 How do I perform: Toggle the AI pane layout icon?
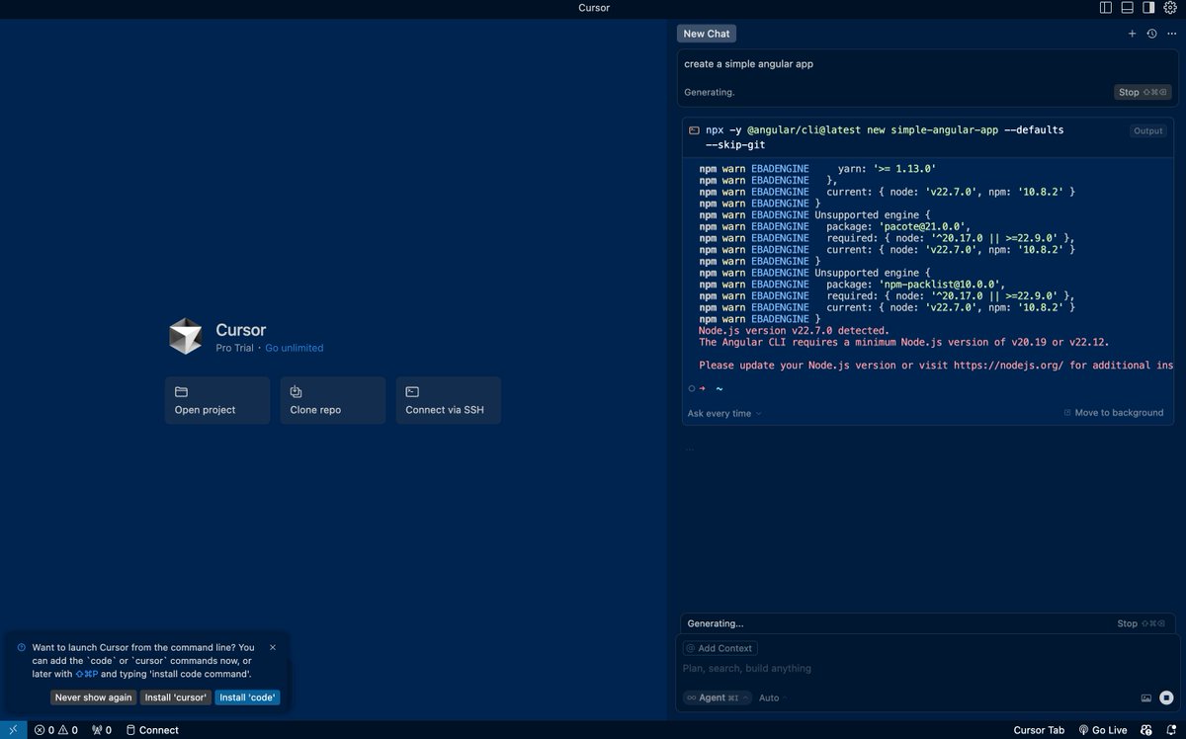[1148, 8]
